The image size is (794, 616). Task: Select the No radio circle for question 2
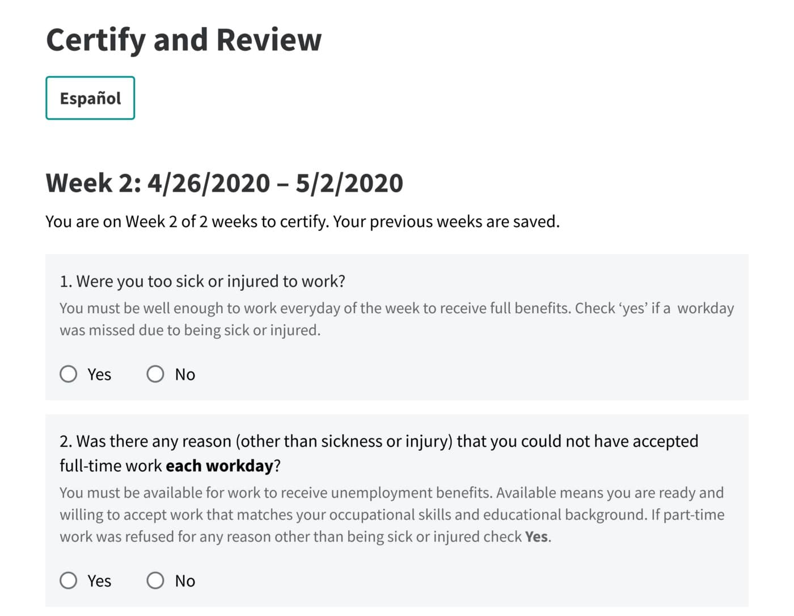155,581
